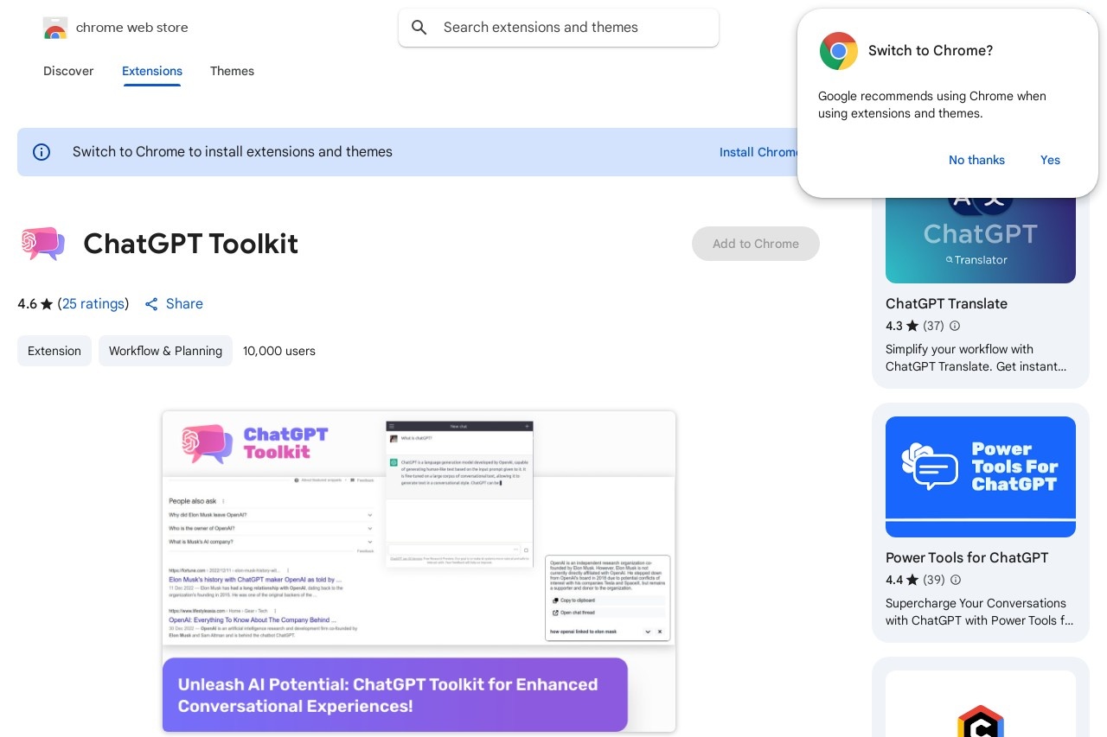Dismiss popup with No thanks
This screenshot has height=737, width=1107.
976,160
